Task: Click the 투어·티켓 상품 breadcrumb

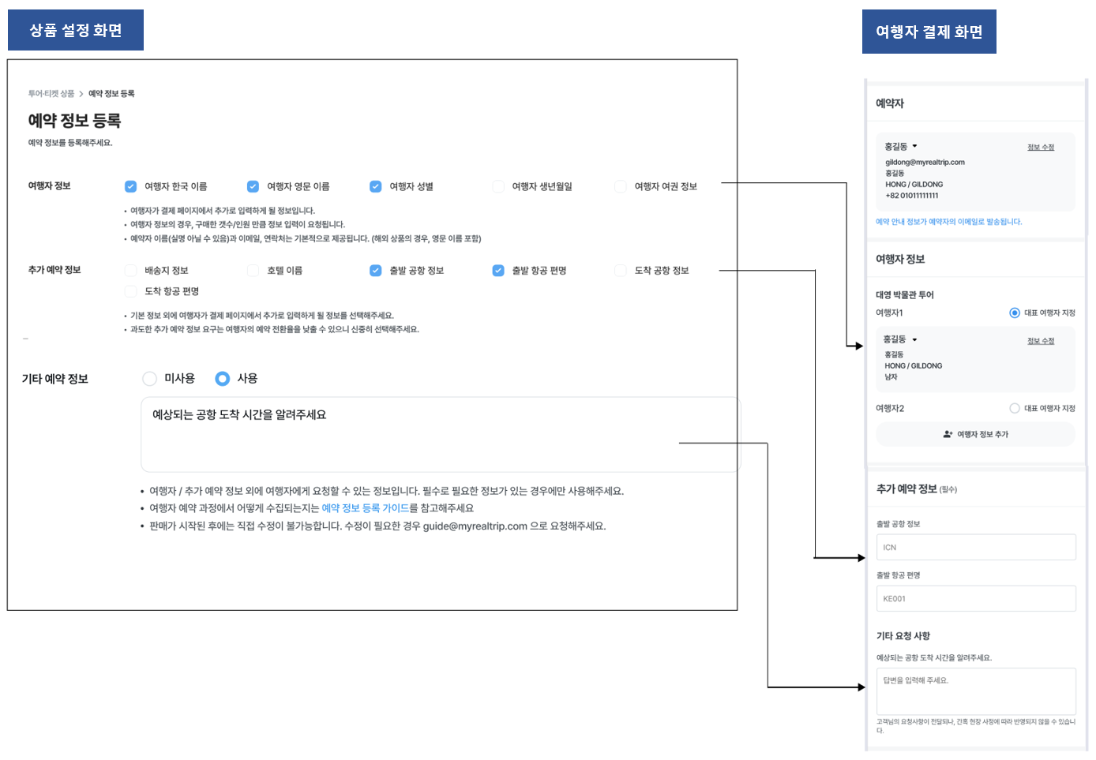Action: tap(51, 94)
